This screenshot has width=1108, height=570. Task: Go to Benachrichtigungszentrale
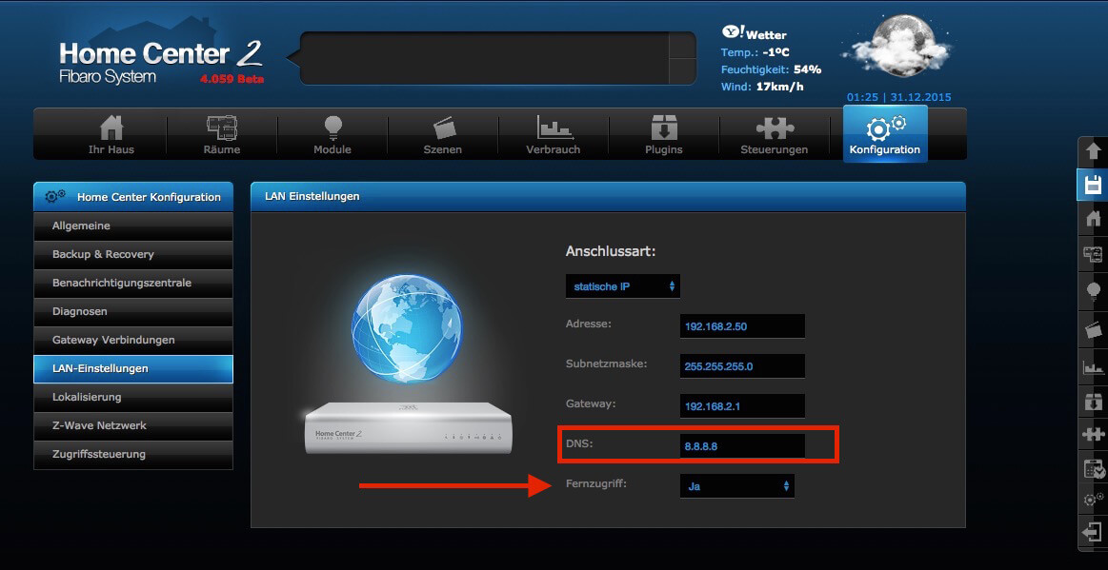click(x=132, y=283)
